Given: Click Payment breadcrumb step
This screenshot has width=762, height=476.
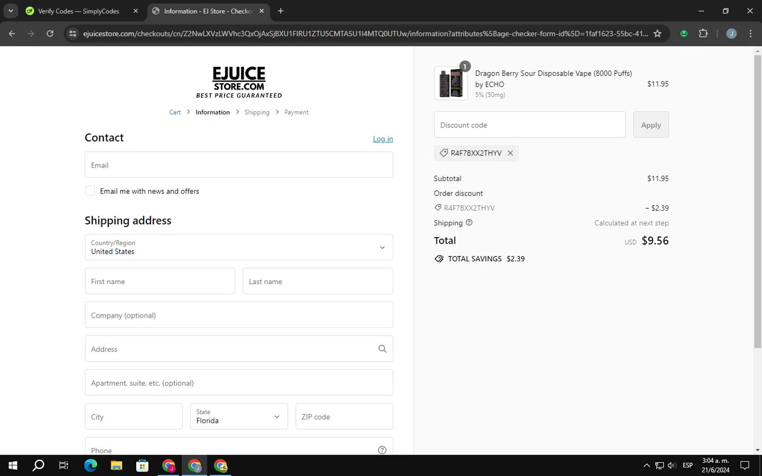Looking at the screenshot, I should (x=296, y=112).
